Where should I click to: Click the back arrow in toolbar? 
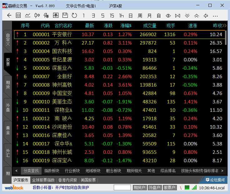click(x=9, y=15)
